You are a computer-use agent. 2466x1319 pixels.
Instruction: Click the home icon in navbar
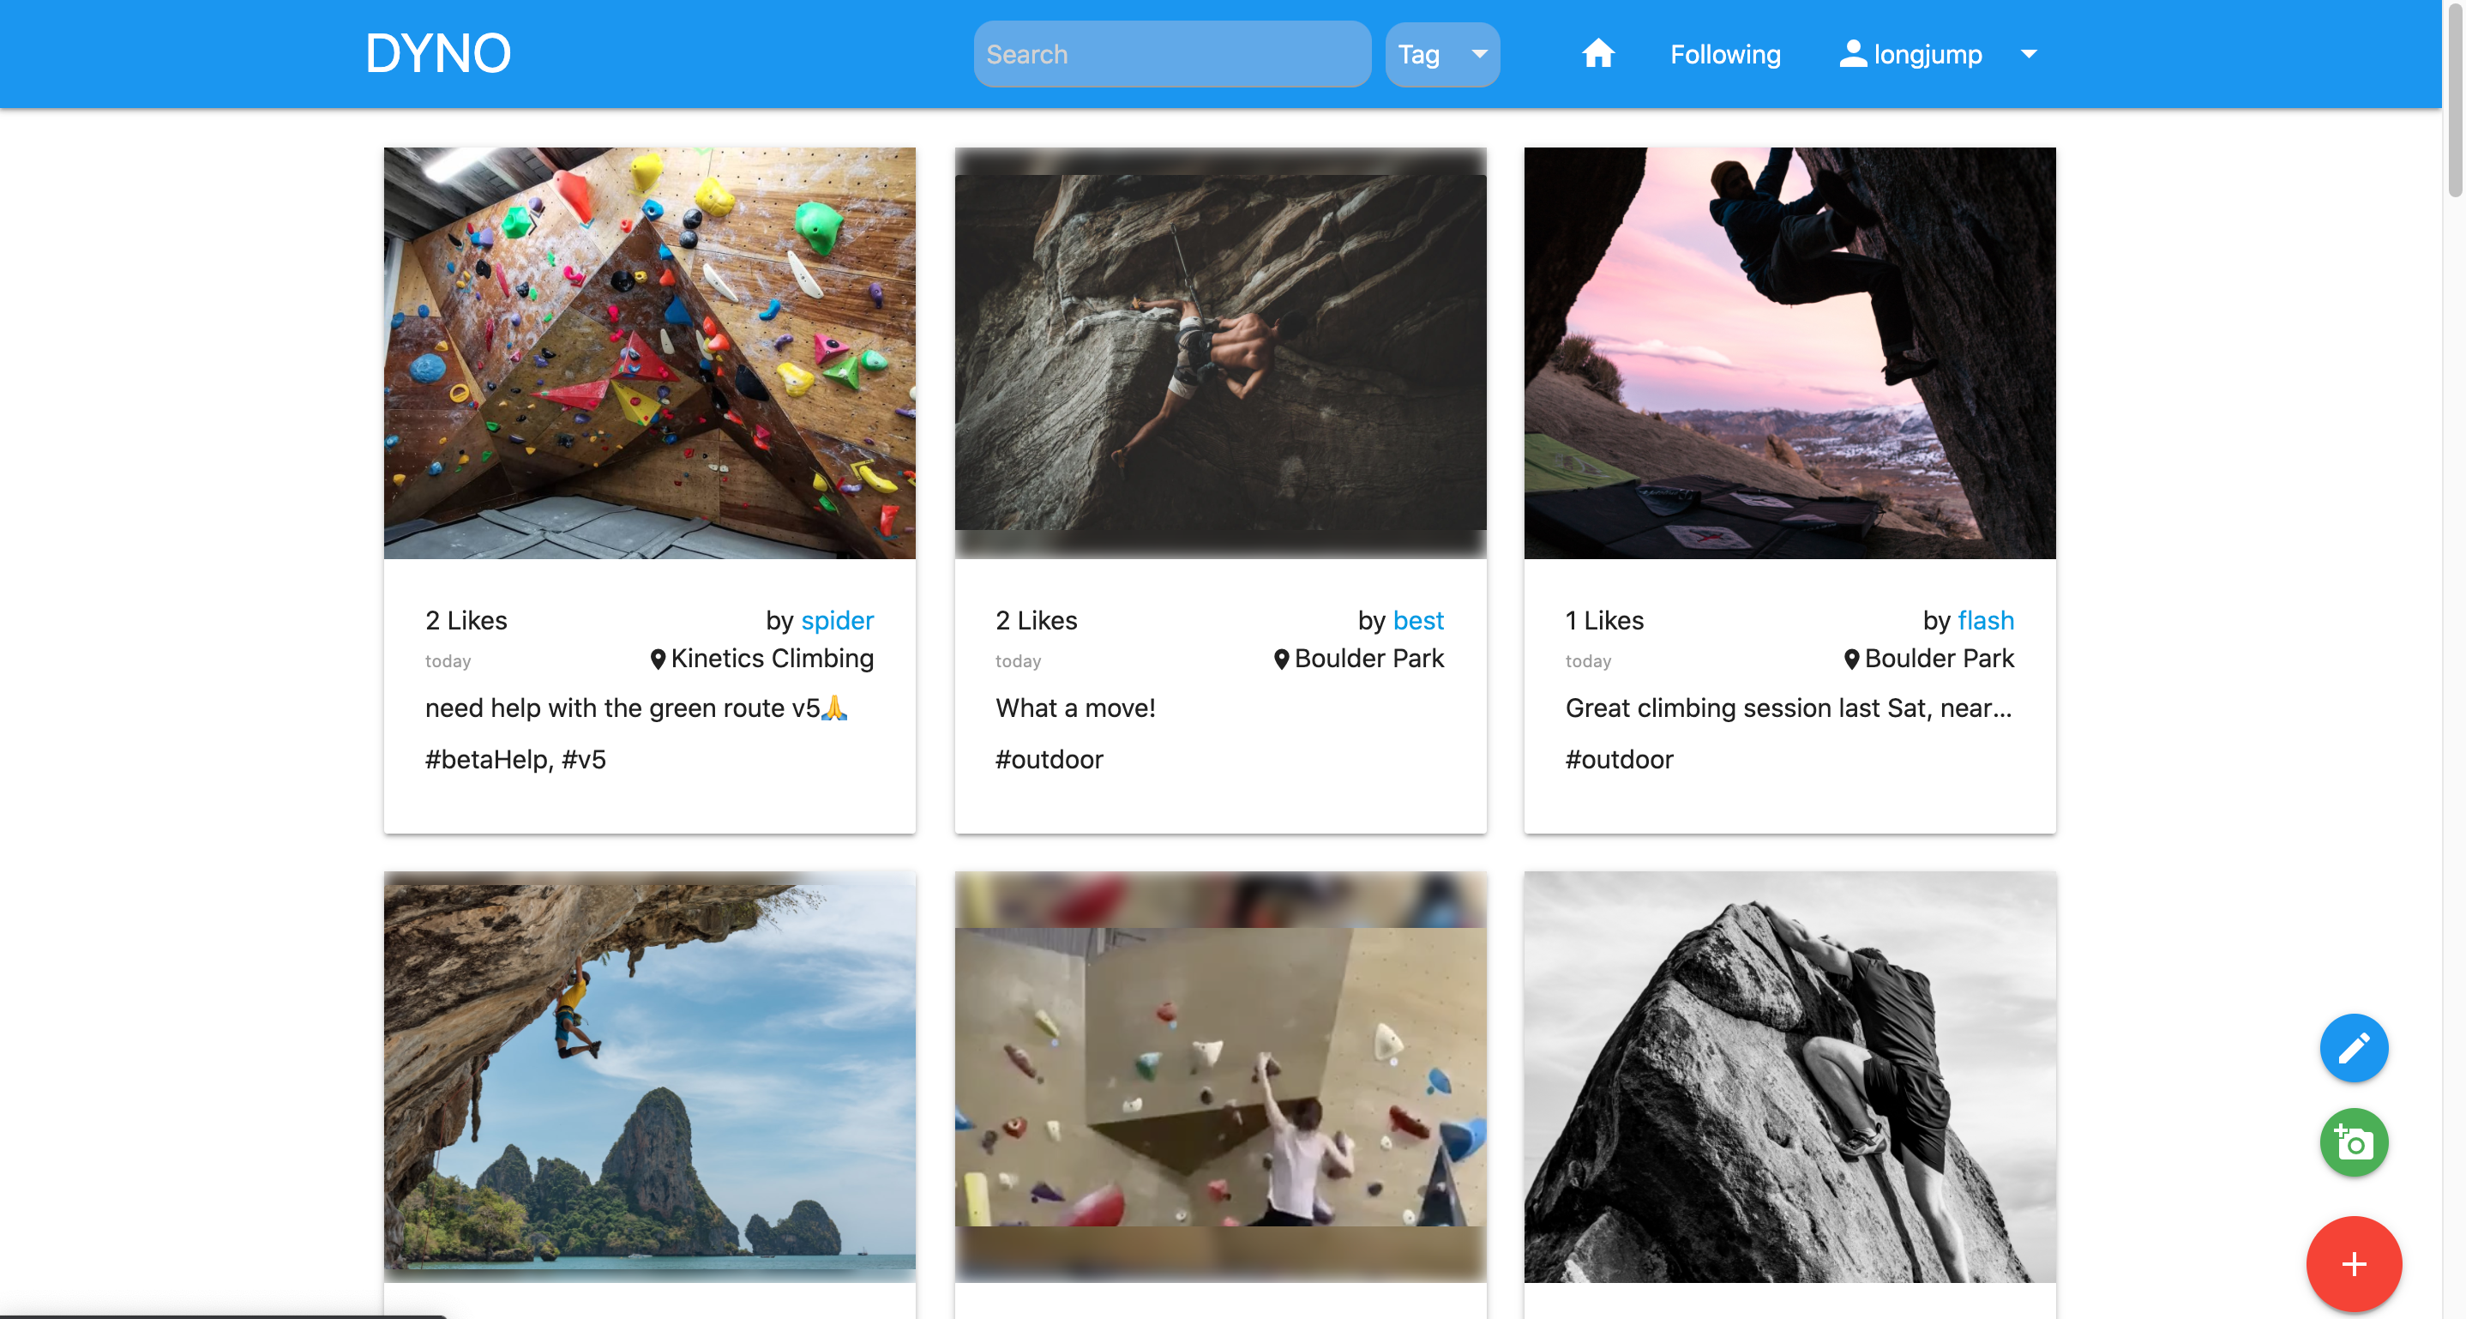[x=1597, y=54]
